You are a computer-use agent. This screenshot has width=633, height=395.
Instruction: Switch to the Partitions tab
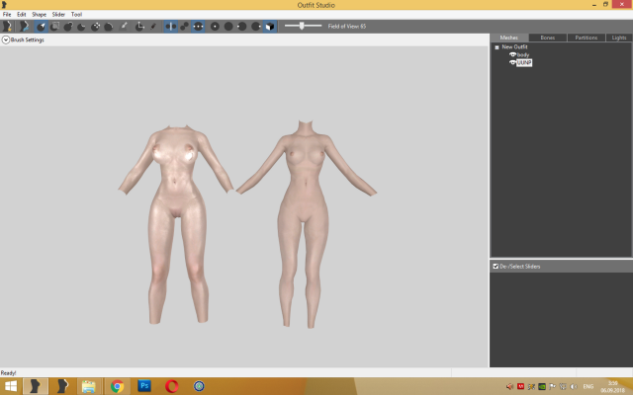click(586, 37)
